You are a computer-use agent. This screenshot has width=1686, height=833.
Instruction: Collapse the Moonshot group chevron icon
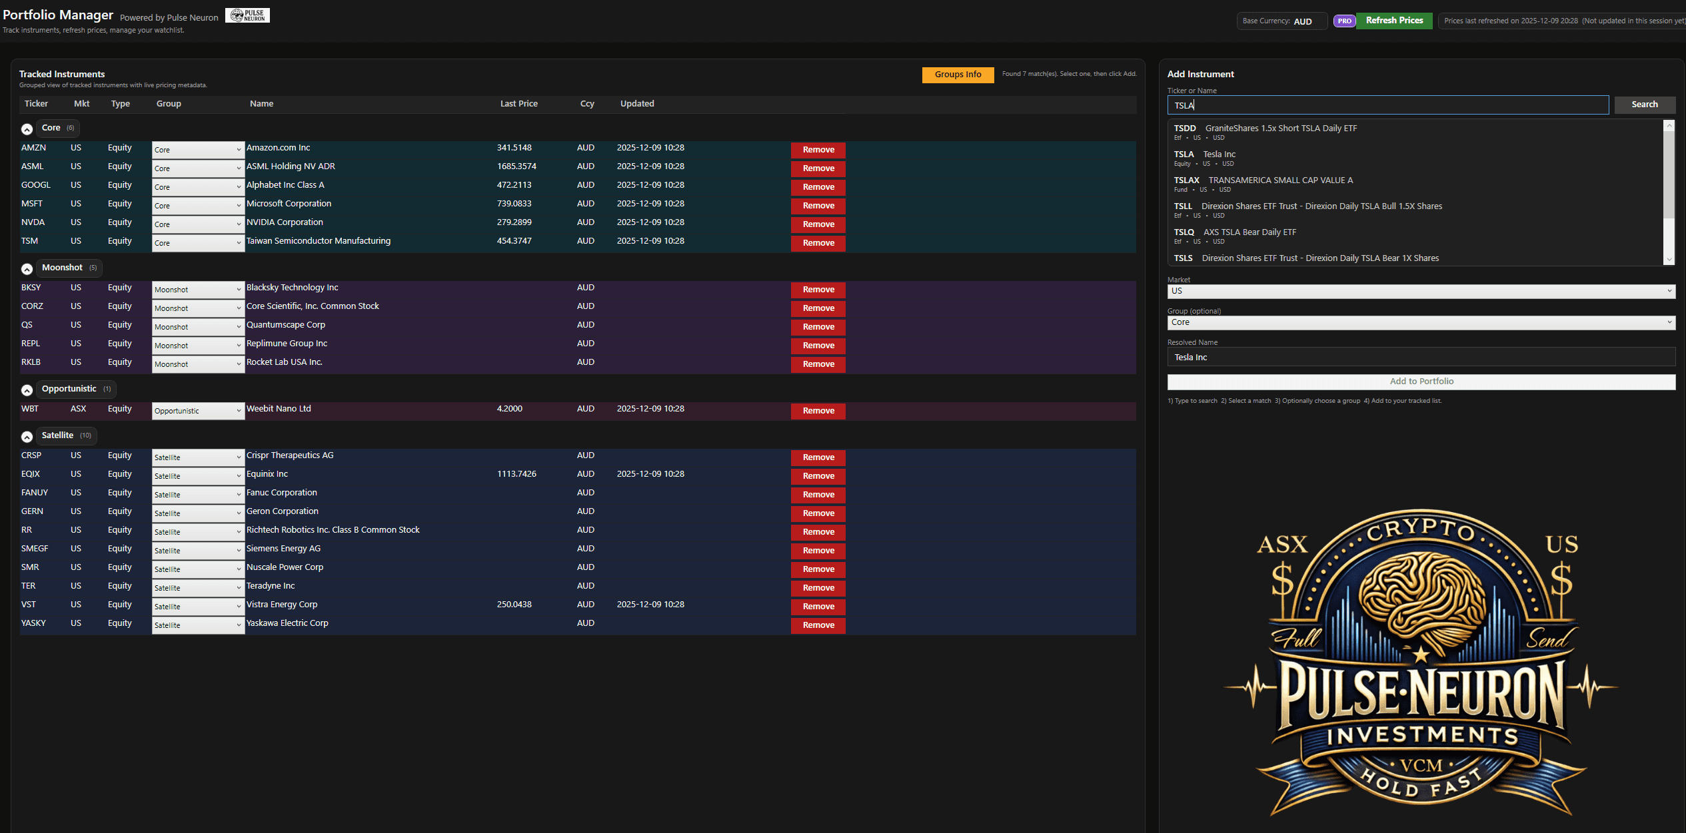click(x=27, y=268)
